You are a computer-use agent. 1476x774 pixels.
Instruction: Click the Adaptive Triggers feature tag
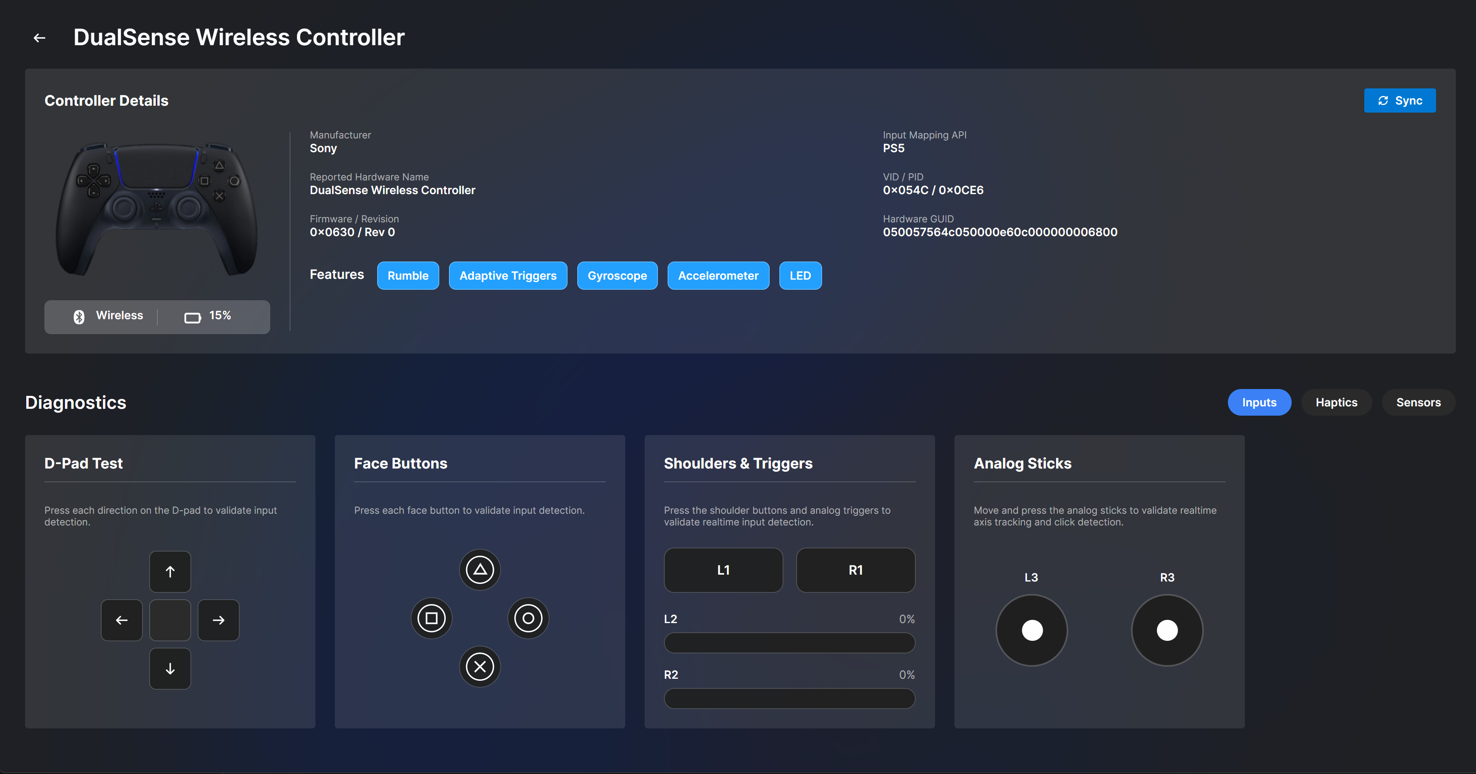[507, 276]
